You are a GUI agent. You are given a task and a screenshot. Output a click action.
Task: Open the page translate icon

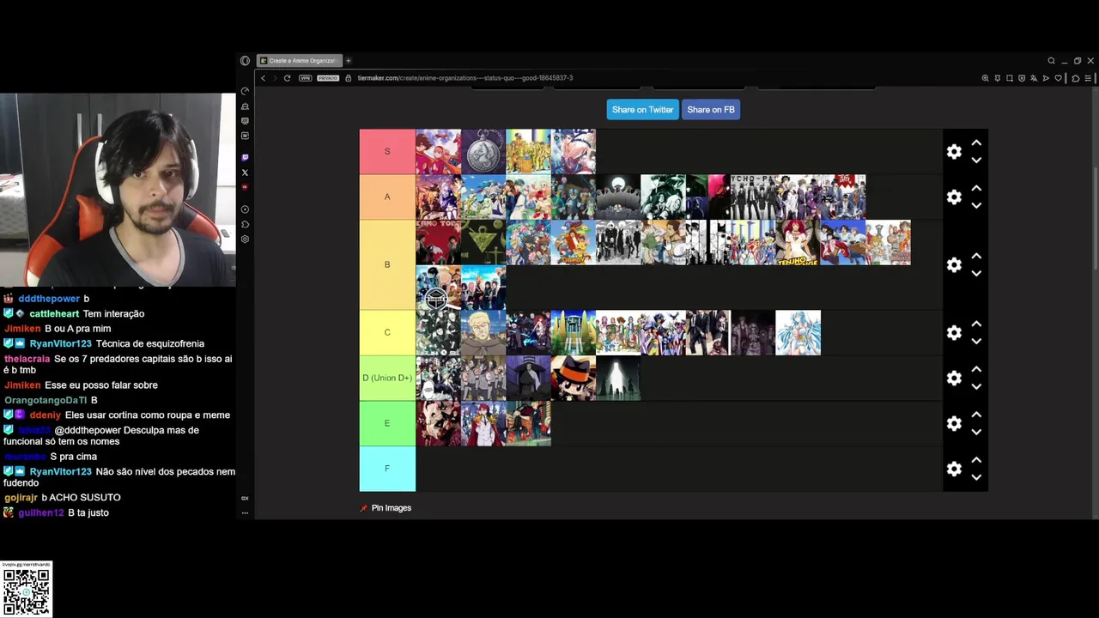(1034, 78)
